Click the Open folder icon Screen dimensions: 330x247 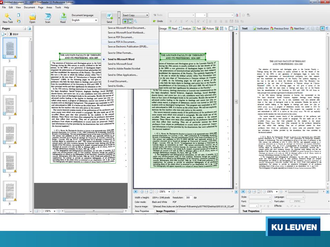[x=32, y=16]
